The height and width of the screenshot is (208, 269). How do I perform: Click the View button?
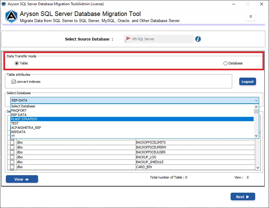(x=22, y=179)
